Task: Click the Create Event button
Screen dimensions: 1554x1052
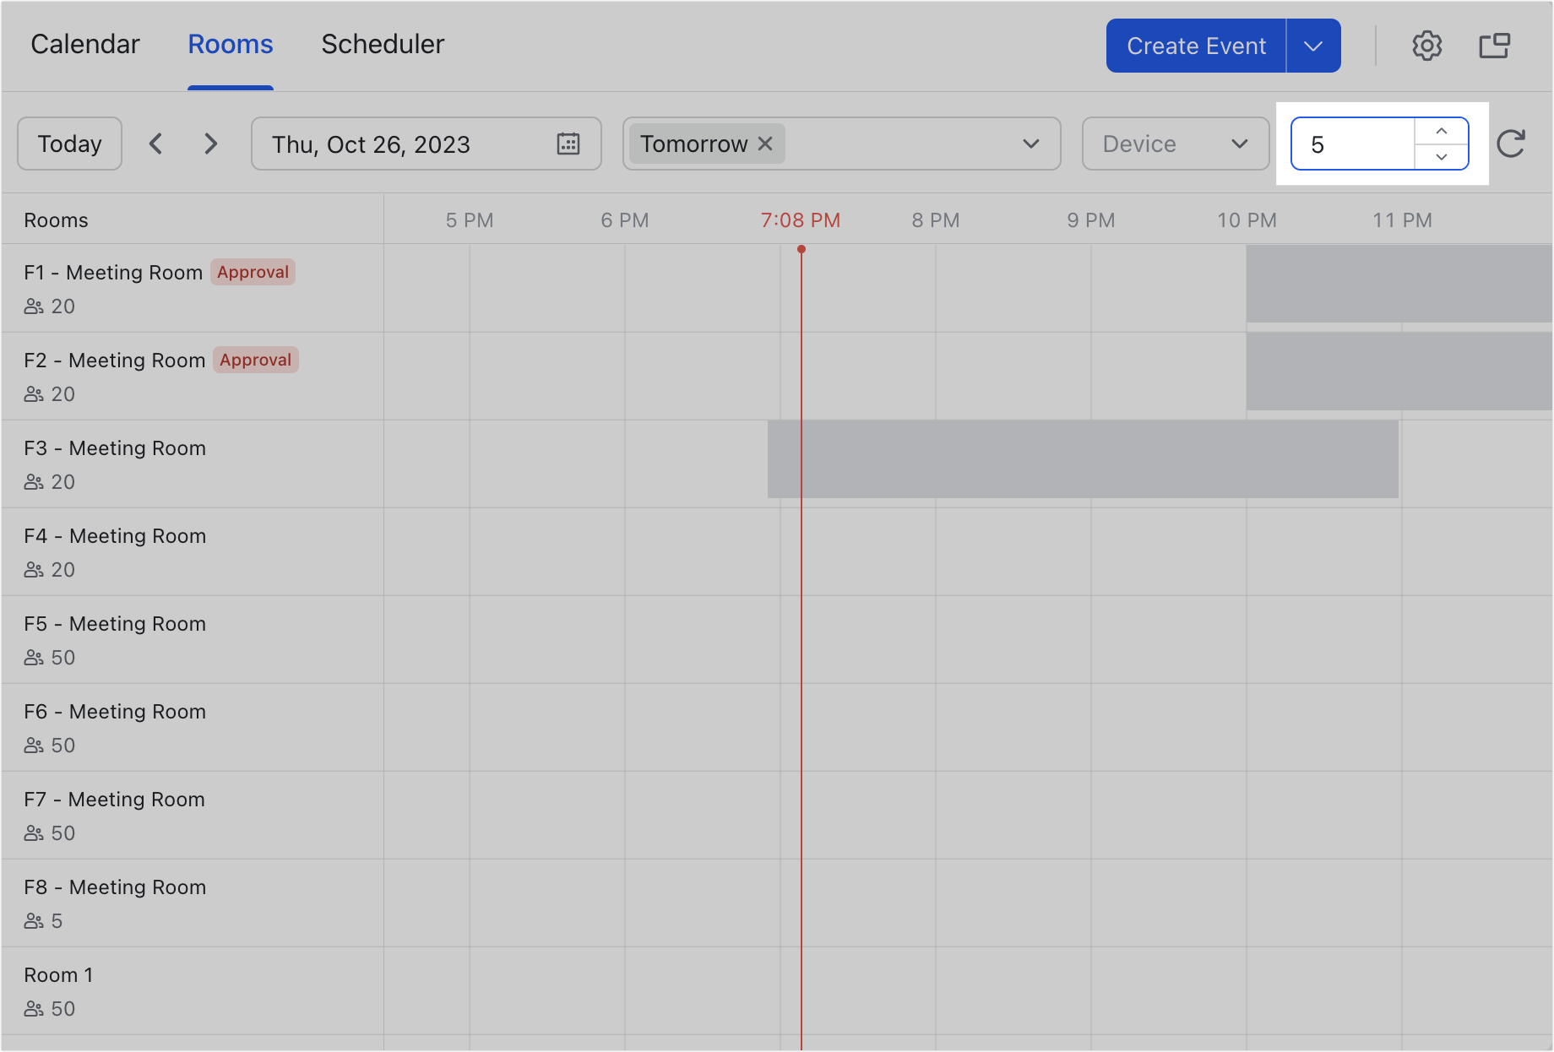Action: [1195, 46]
